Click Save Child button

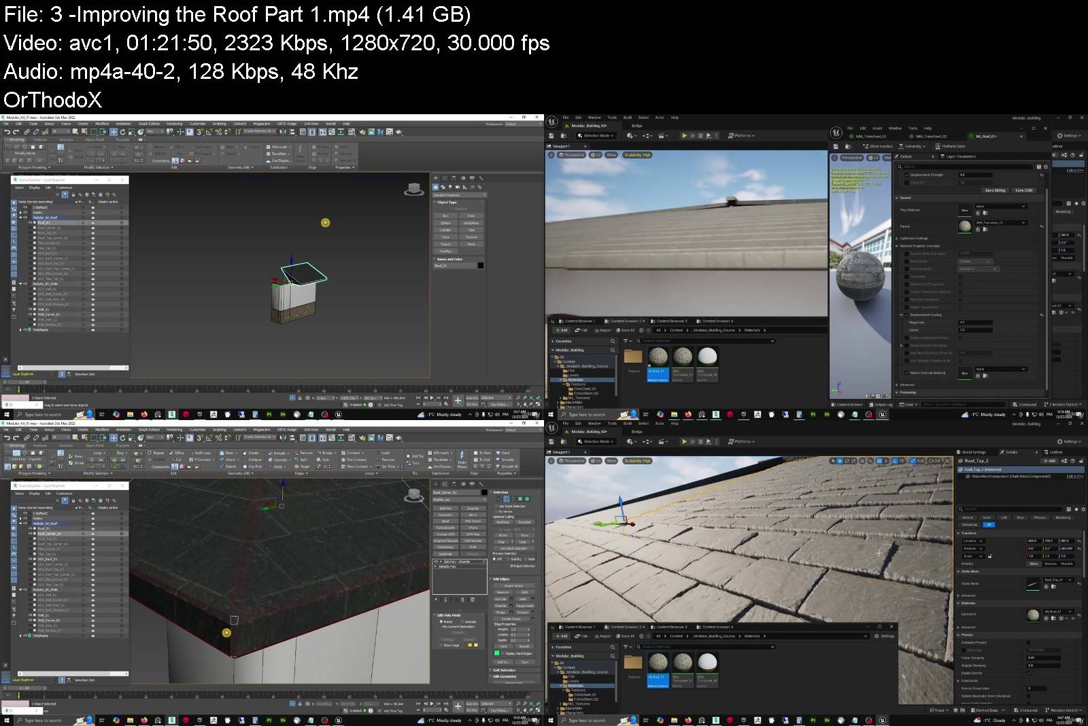pyautogui.click(x=1023, y=190)
